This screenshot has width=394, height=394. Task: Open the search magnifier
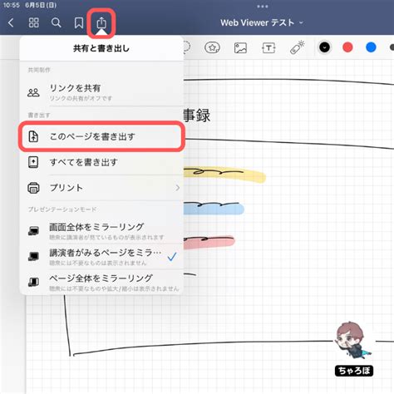[x=57, y=22]
